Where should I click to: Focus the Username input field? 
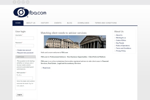[24, 38]
